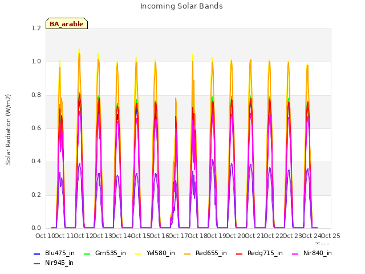
Task: Click the 1.2 y-axis tick label
Action: pos(36,28)
